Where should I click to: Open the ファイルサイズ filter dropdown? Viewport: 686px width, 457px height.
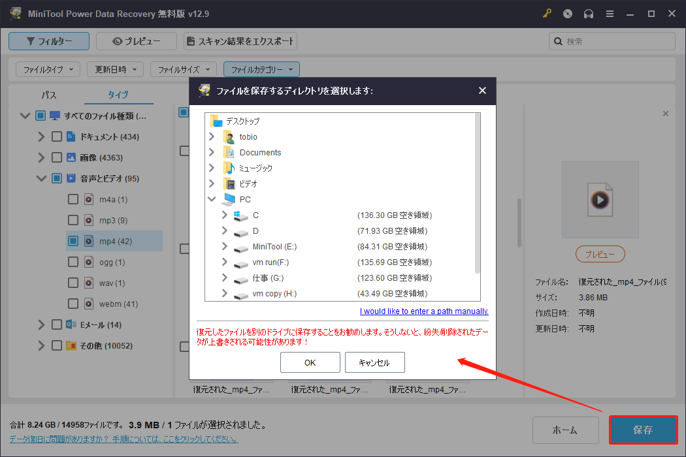pyautogui.click(x=184, y=69)
